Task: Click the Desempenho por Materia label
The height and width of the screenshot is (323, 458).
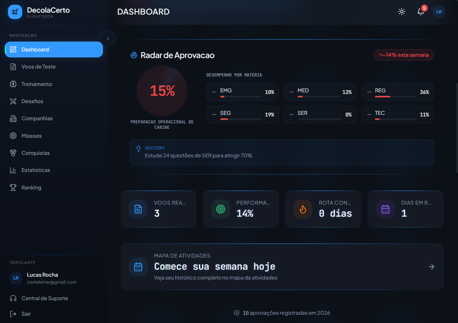Action: point(234,75)
